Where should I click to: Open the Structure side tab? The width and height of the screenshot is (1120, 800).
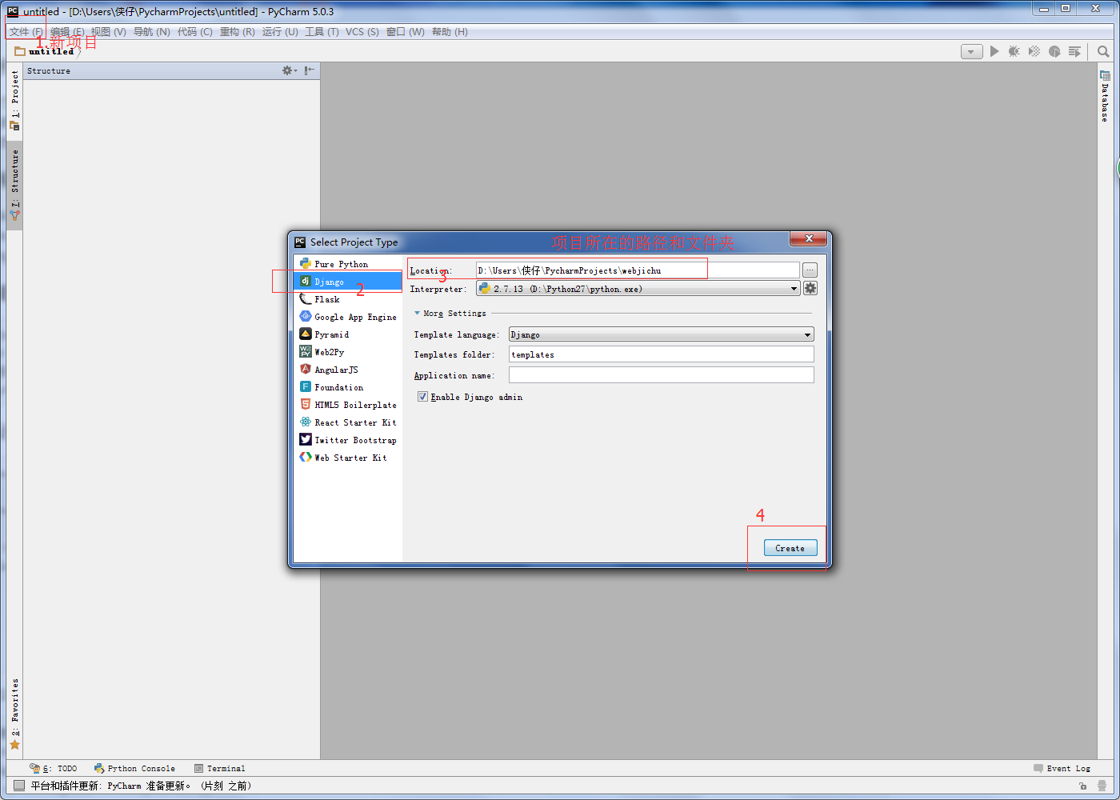14,185
